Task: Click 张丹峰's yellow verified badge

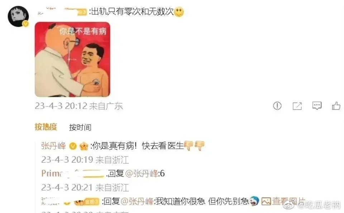Action: [x=73, y=146]
